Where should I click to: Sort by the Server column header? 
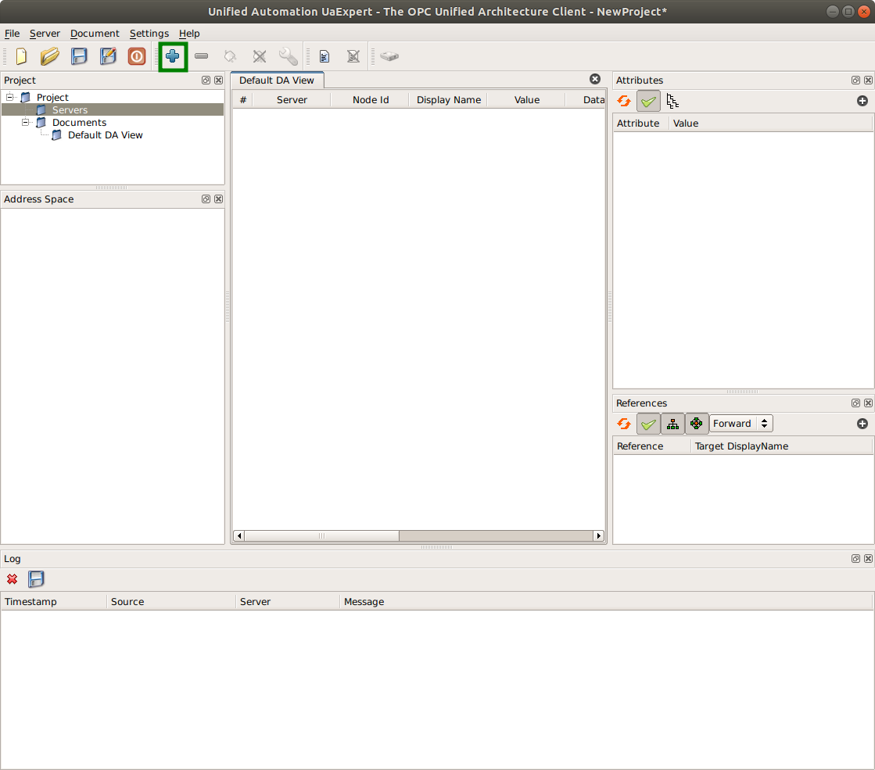pos(292,100)
